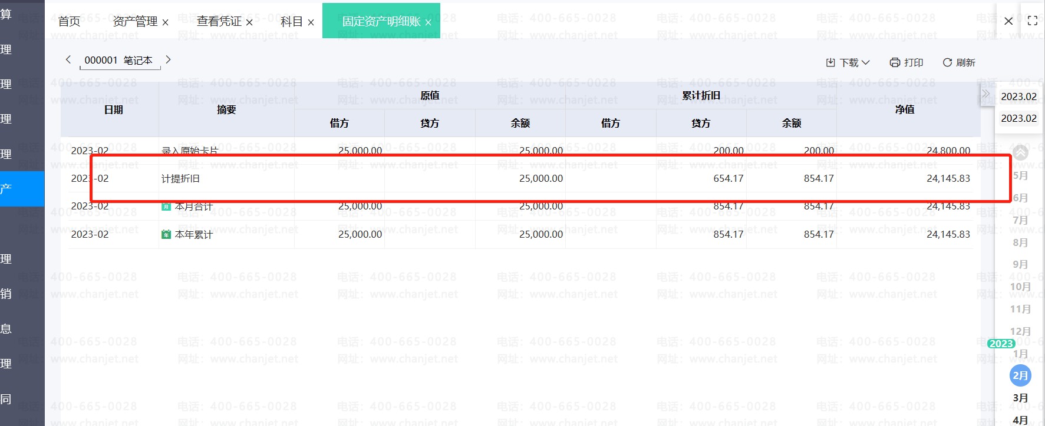Image resolution: width=1045 pixels, height=426 pixels.
Task: Go to the next asset arrow
Action: click(169, 59)
